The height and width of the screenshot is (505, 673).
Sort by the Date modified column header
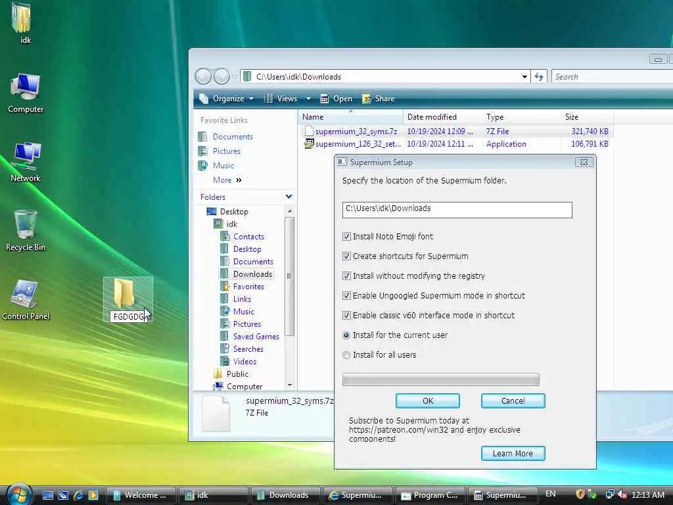point(442,117)
